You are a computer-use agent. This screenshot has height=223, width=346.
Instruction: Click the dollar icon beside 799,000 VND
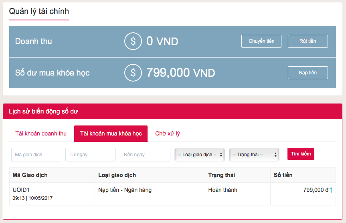point(133,73)
